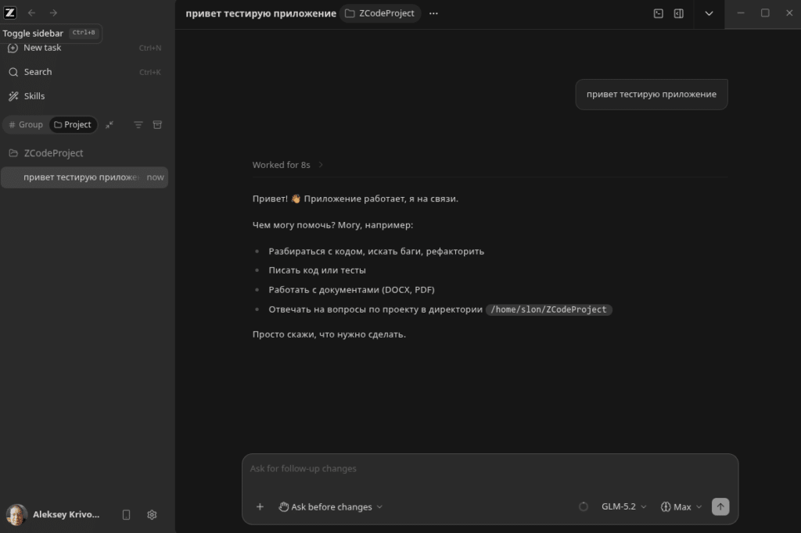Viewport: 801px width, 533px height.
Task: Go back with the left arrow
Action: (31, 13)
